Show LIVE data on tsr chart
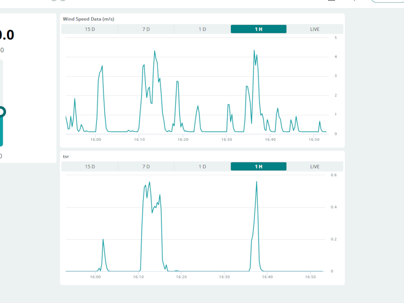The height and width of the screenshot is (303, 404). pyautogui.click(x=315, y=167)
